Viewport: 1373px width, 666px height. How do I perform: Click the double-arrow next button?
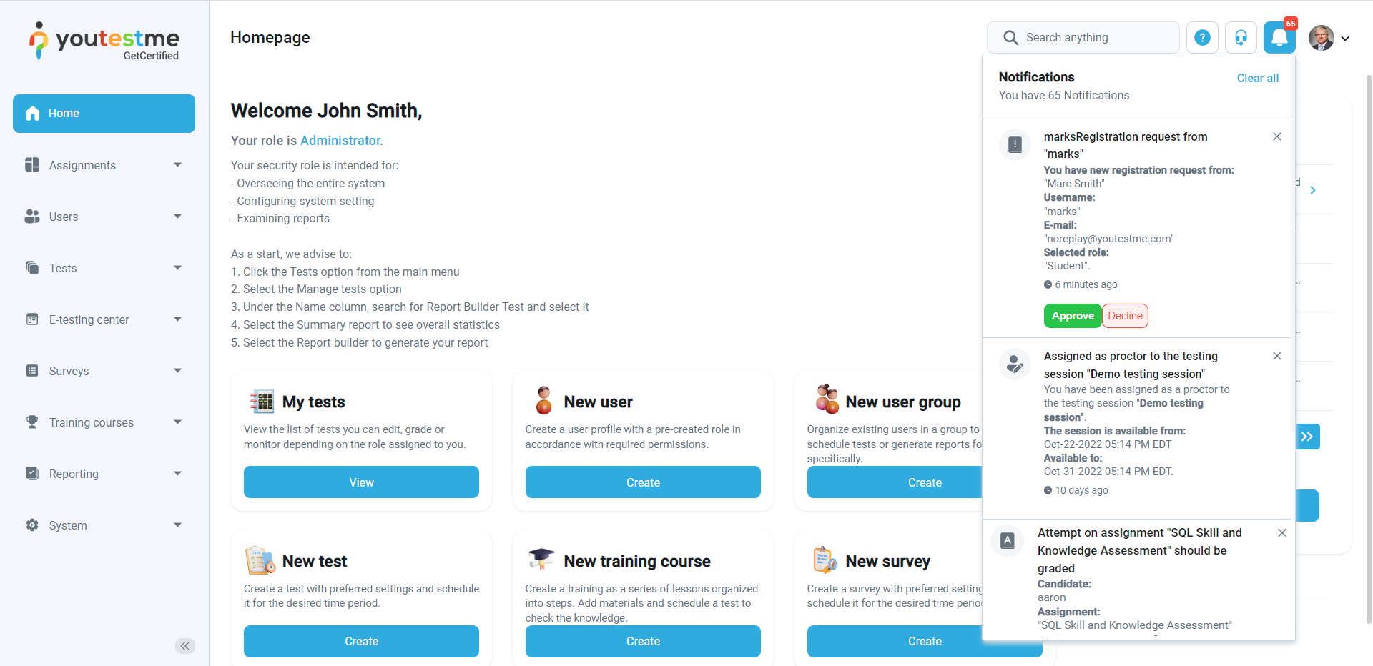(1307, 437)
